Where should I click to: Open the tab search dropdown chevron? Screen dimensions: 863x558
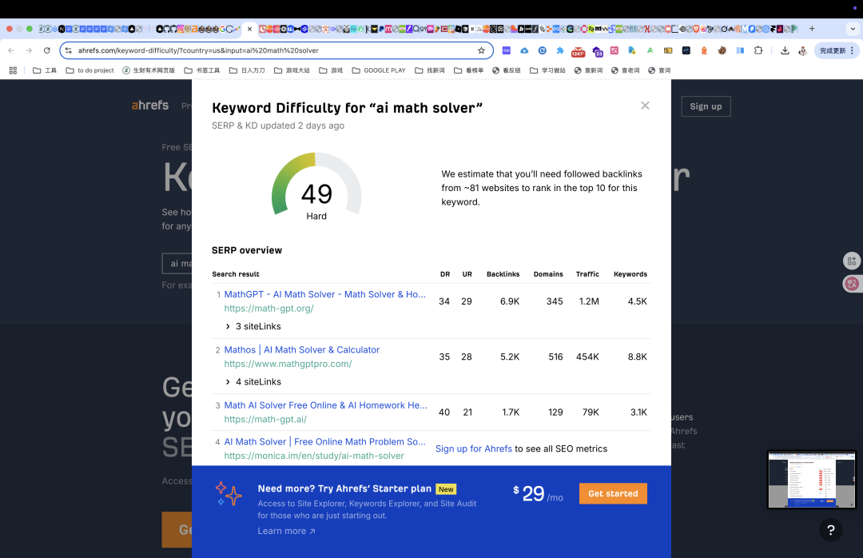853,29
